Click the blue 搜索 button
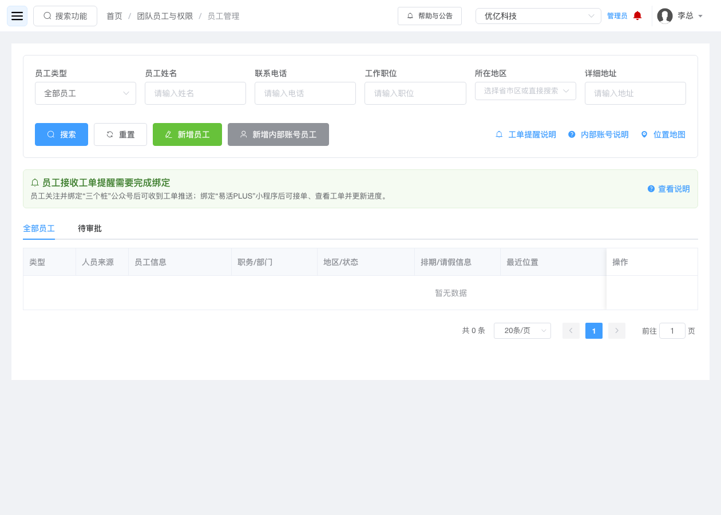Screen dimensions: 721x515 pos(61,134)
